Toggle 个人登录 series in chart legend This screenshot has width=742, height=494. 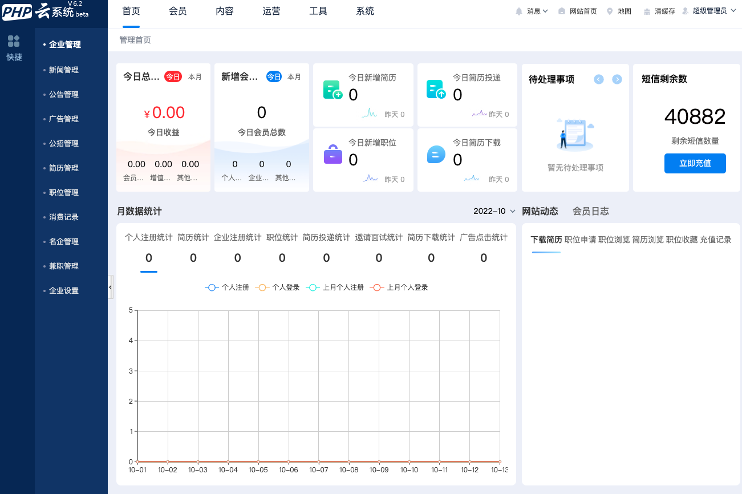point(278,288)
